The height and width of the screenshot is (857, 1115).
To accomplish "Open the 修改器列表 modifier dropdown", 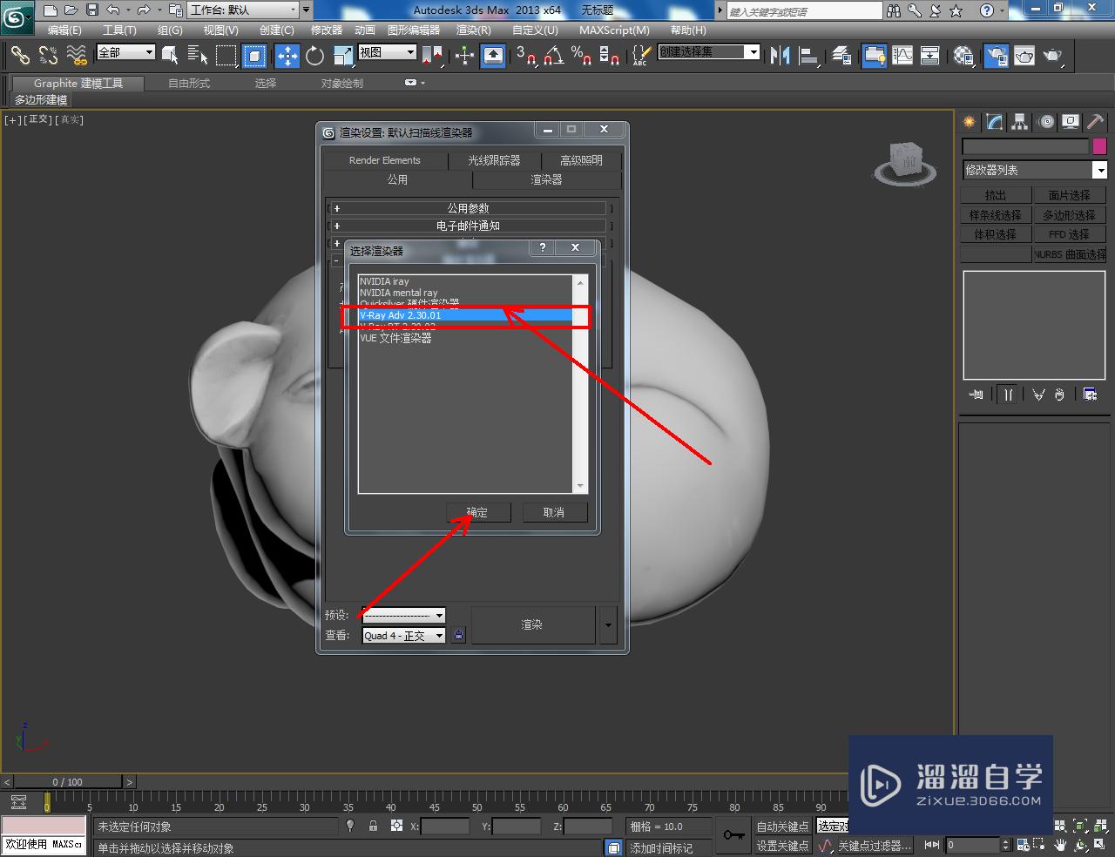I will click(1034, 170).
